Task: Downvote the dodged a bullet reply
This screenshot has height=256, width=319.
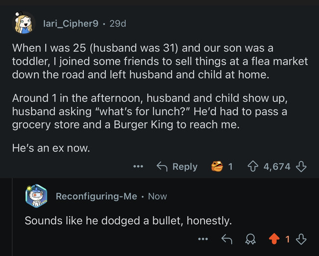Action: [x=301, y=239]
